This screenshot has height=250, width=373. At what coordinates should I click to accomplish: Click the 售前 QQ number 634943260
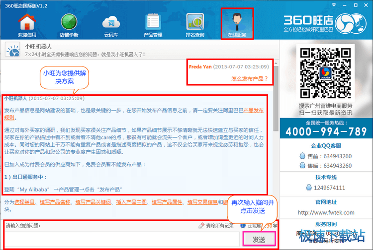click(x=337, y=156)
